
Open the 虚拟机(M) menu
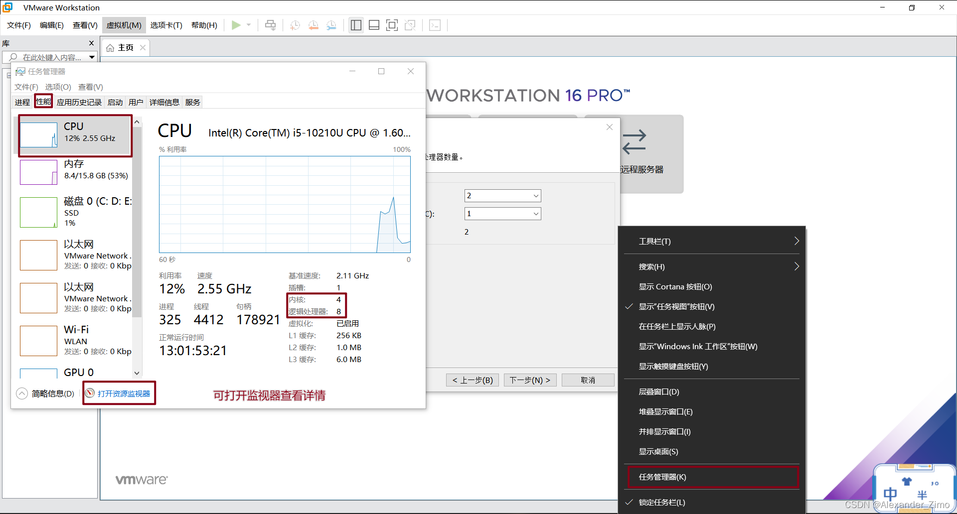(124, 25)
